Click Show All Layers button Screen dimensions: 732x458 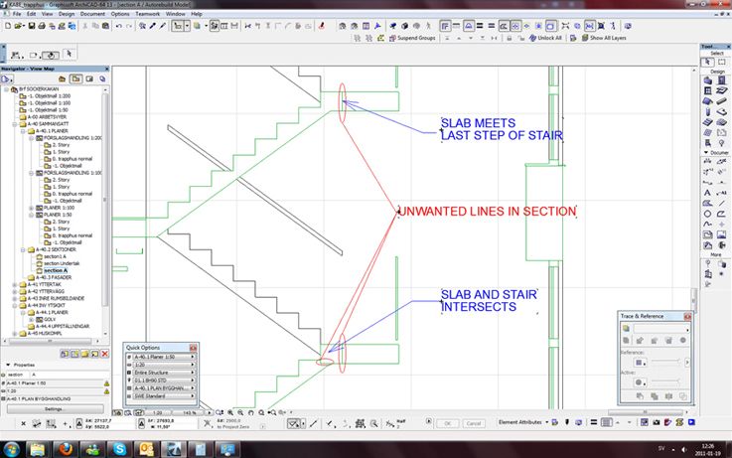pos(604,38)
